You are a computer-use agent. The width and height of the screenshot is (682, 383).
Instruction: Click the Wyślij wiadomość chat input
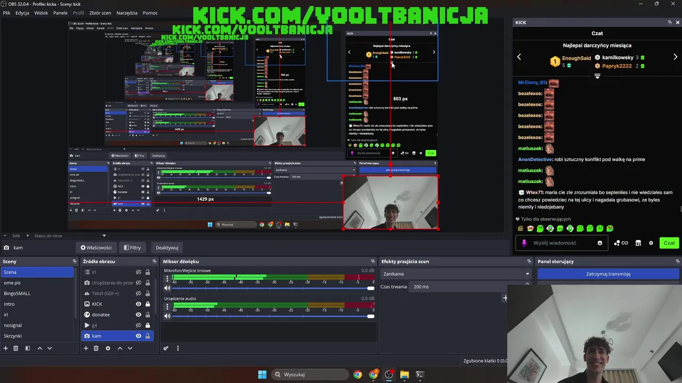pos(562,243)
